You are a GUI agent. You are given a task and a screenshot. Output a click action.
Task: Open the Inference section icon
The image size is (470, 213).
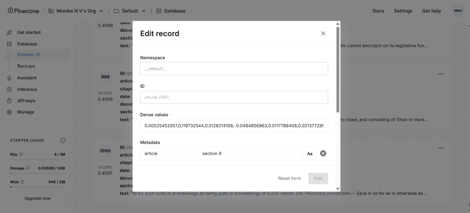9,89
